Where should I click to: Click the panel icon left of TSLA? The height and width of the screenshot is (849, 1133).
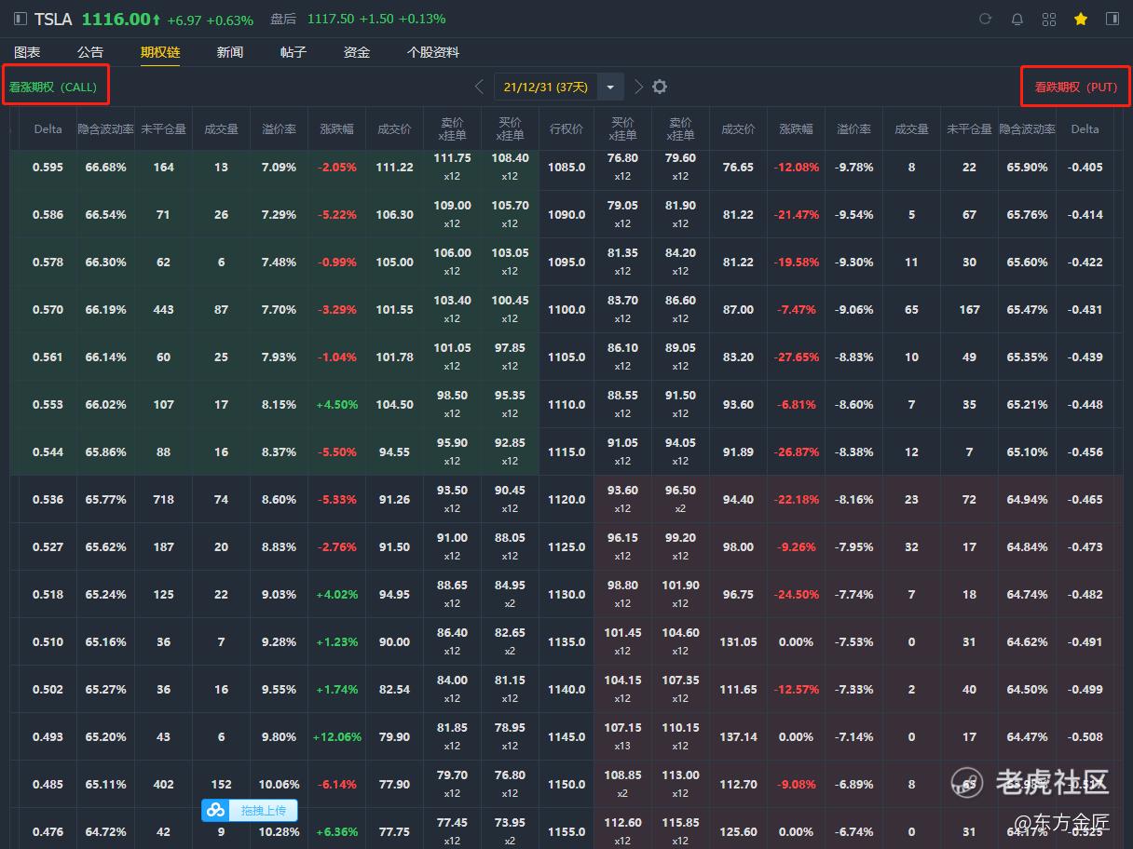click(20, 19)
